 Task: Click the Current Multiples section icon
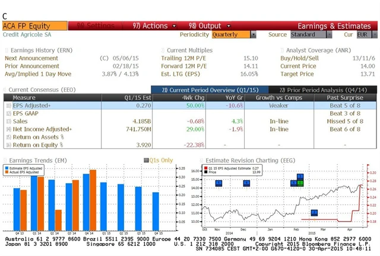[163, 50]
